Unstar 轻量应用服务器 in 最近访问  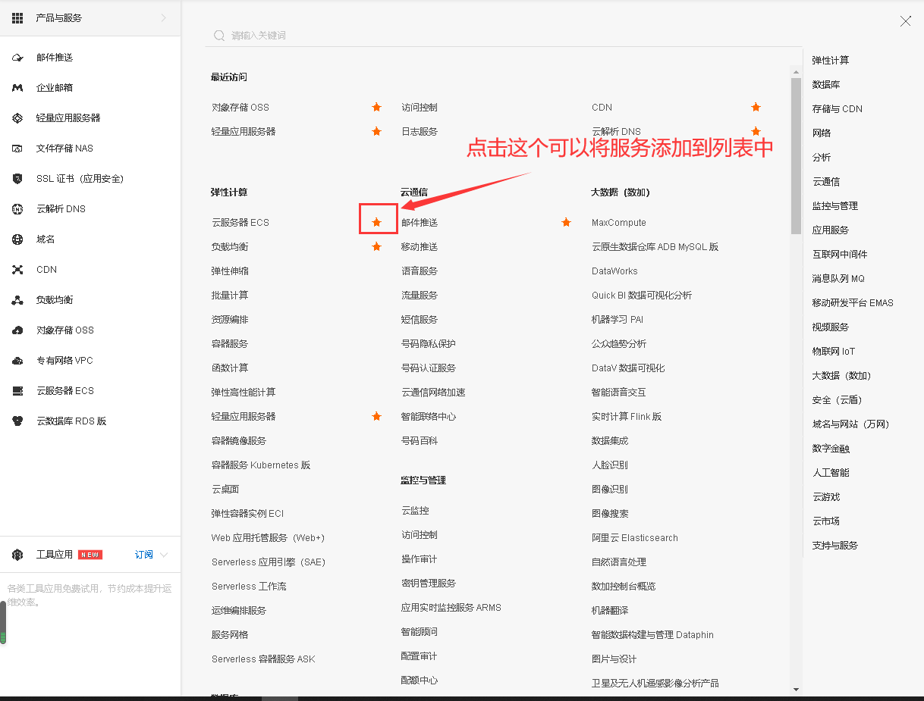click(x=376, y=132)
